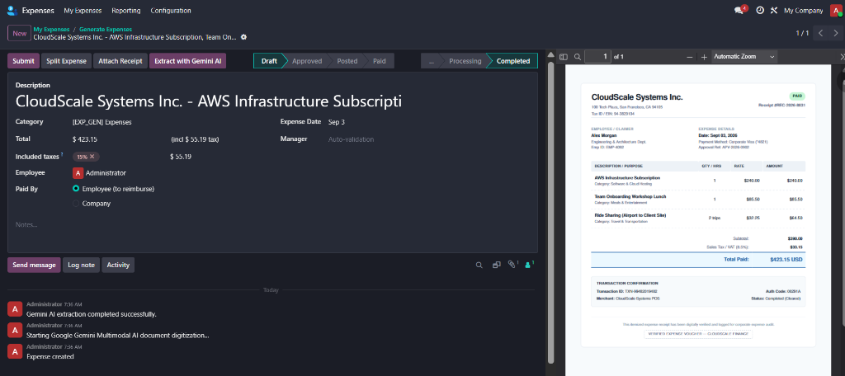The width and height of the screenshot is (845, 376).
Task: Click Administrator employee avatar in form
Action: pyautogui.click(x=78, y=173)
